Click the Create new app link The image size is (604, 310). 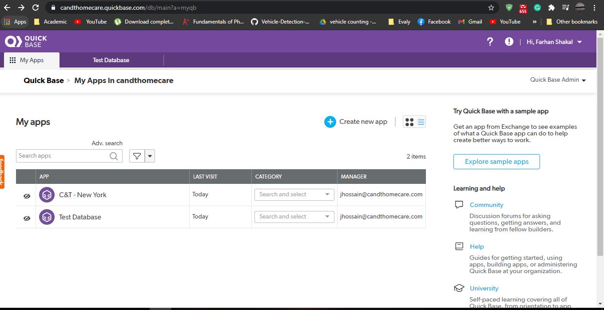click(363, 122)
